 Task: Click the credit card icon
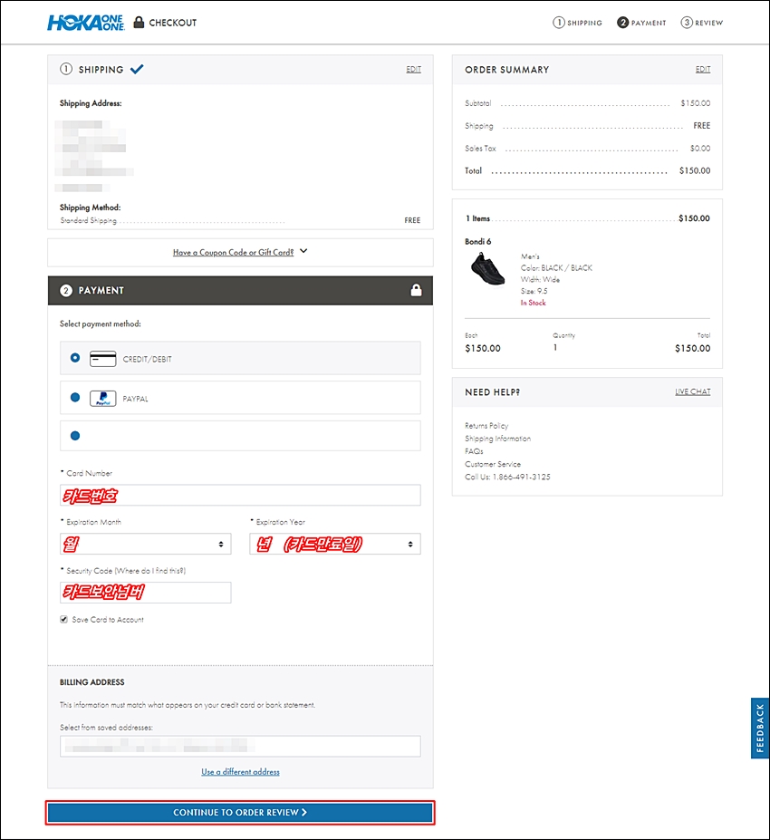(x=102, y=359)
